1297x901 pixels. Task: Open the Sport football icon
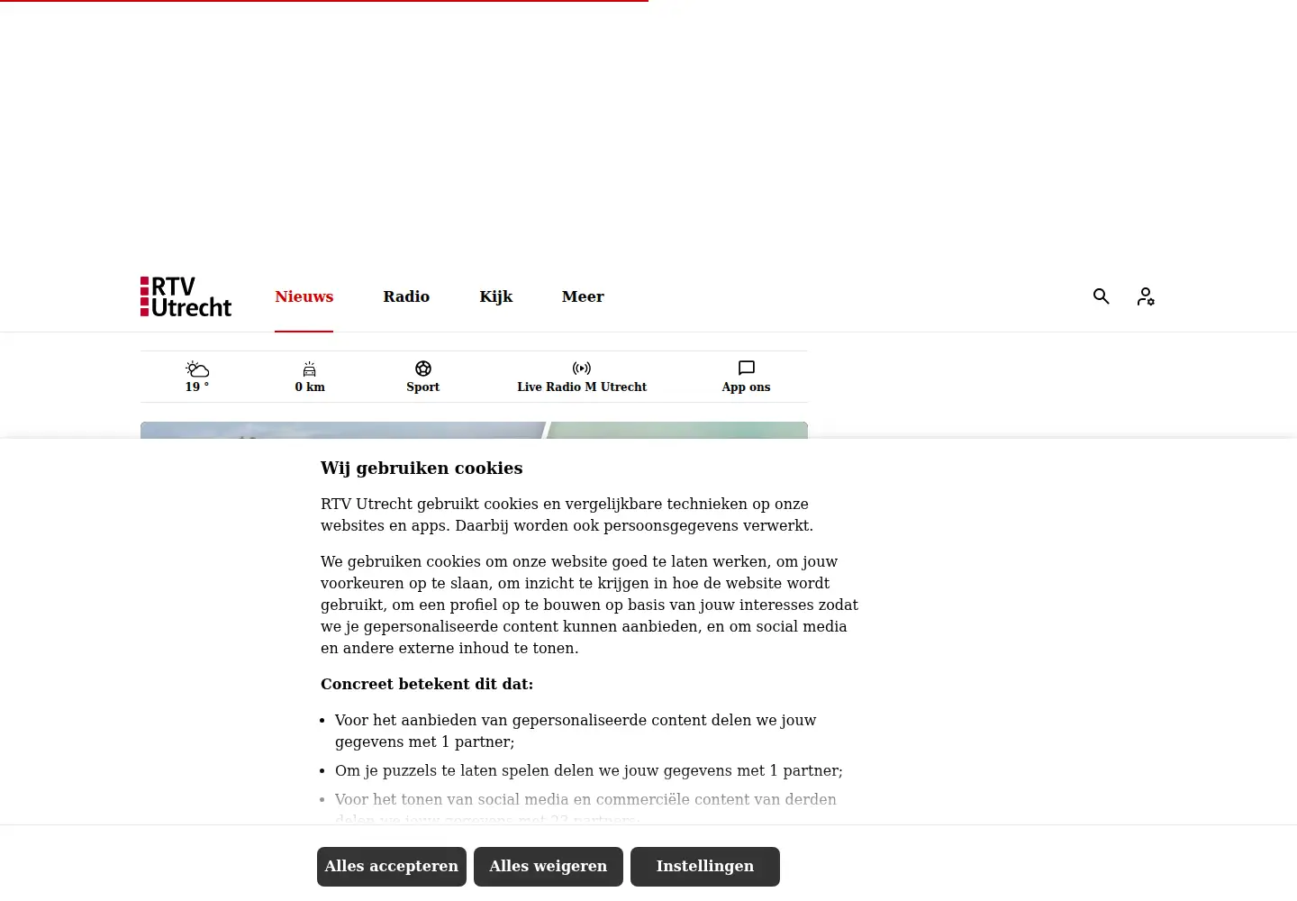point(423,369)
